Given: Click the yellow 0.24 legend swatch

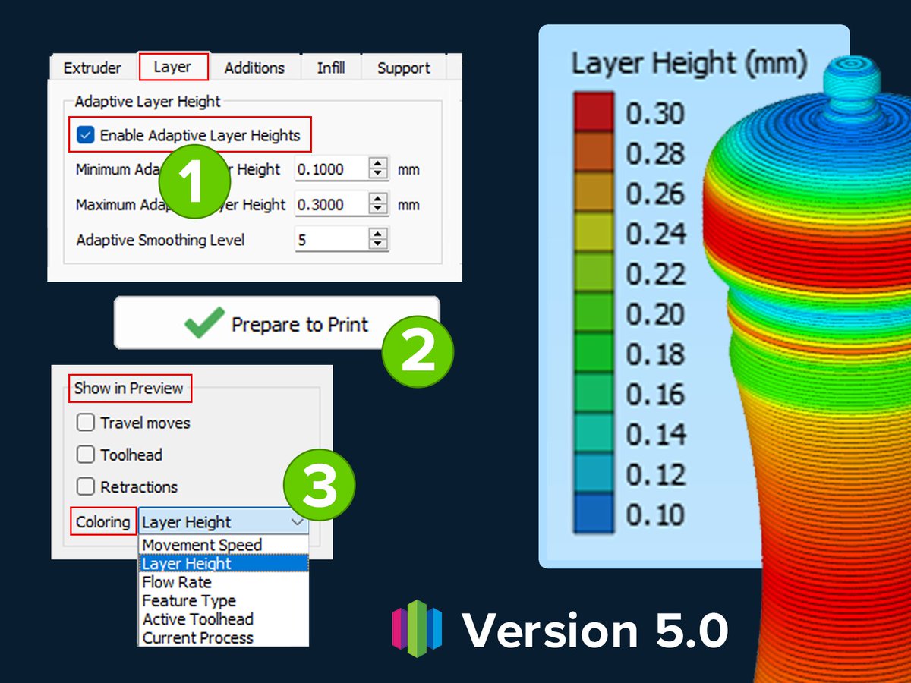Looking at the screenshot, I should (x=593, y=233).
